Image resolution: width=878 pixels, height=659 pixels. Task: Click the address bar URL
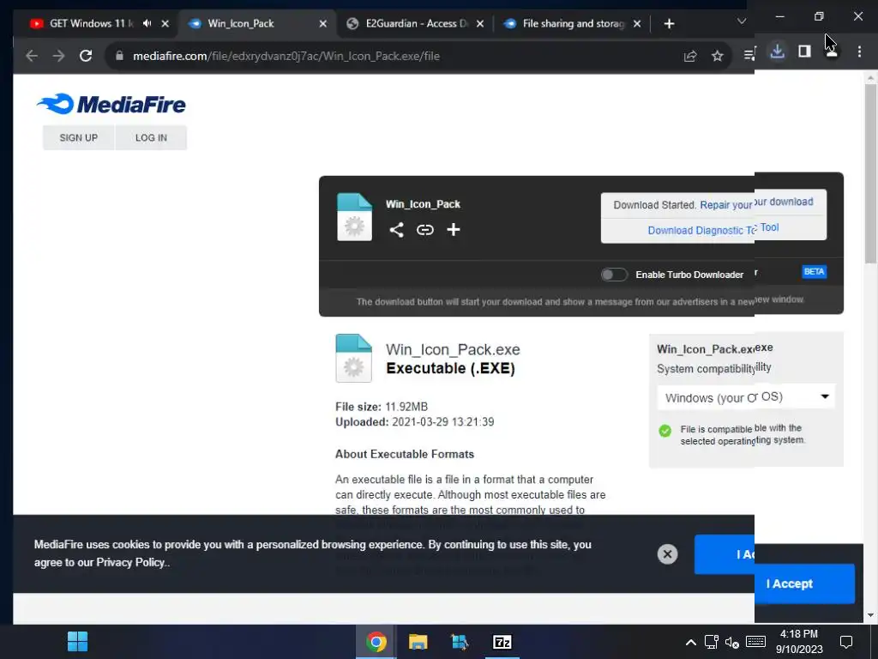pos(286,56)
